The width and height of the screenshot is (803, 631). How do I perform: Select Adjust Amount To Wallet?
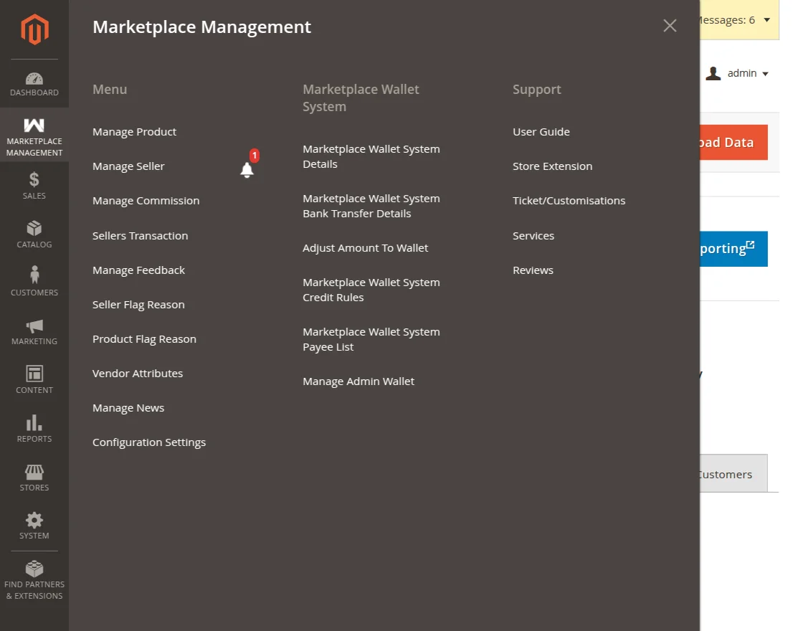(366, 247)
